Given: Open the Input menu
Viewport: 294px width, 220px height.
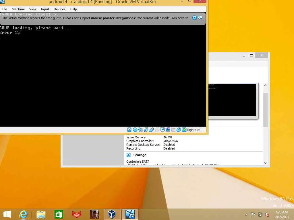Looking at the screenshot, I should coord(45,9).
